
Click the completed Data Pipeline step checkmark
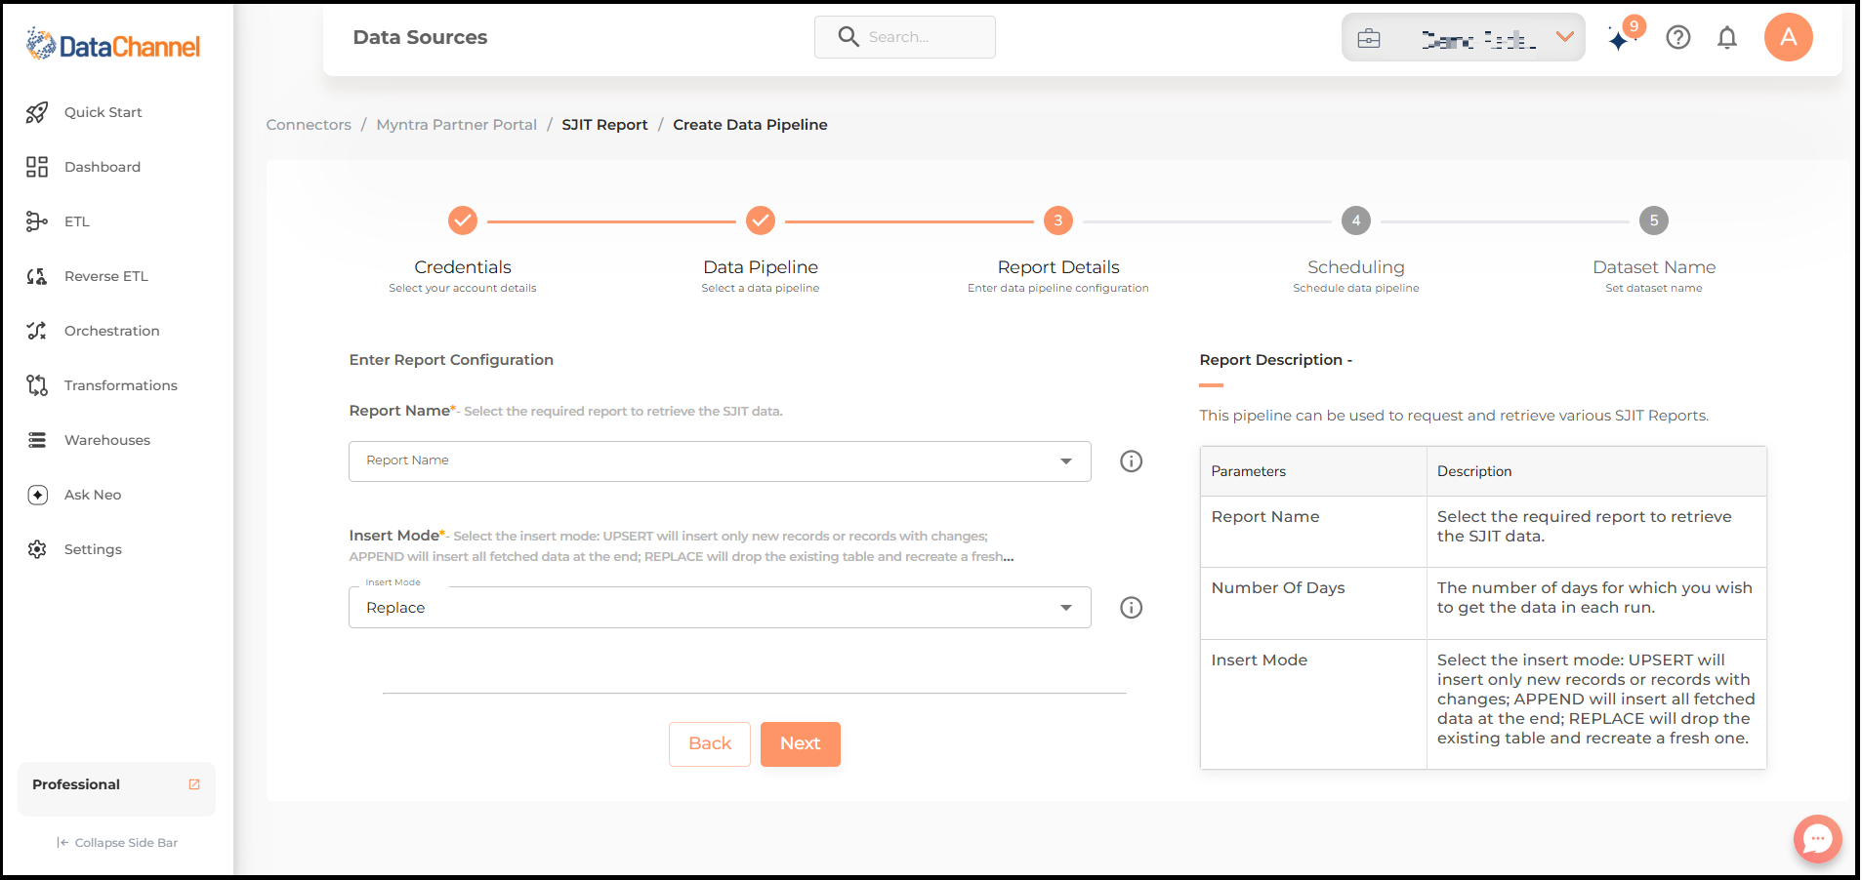(761, 220)
